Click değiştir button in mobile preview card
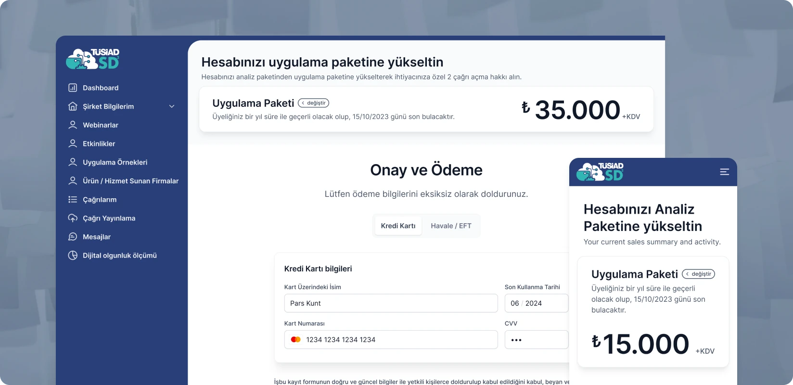 [x=699, y=274]
